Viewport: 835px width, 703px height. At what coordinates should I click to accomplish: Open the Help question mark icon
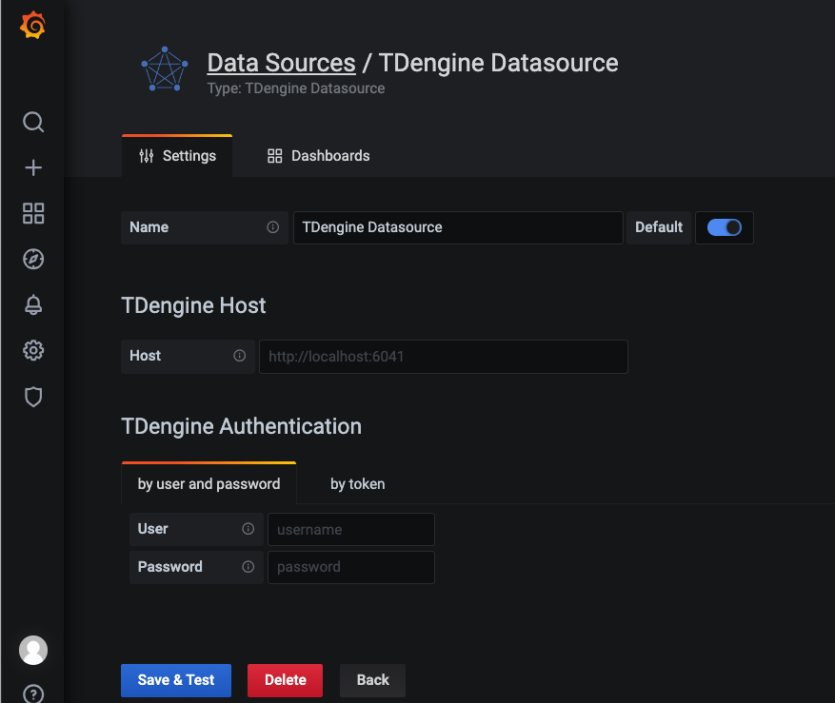[x=33, y=693]
